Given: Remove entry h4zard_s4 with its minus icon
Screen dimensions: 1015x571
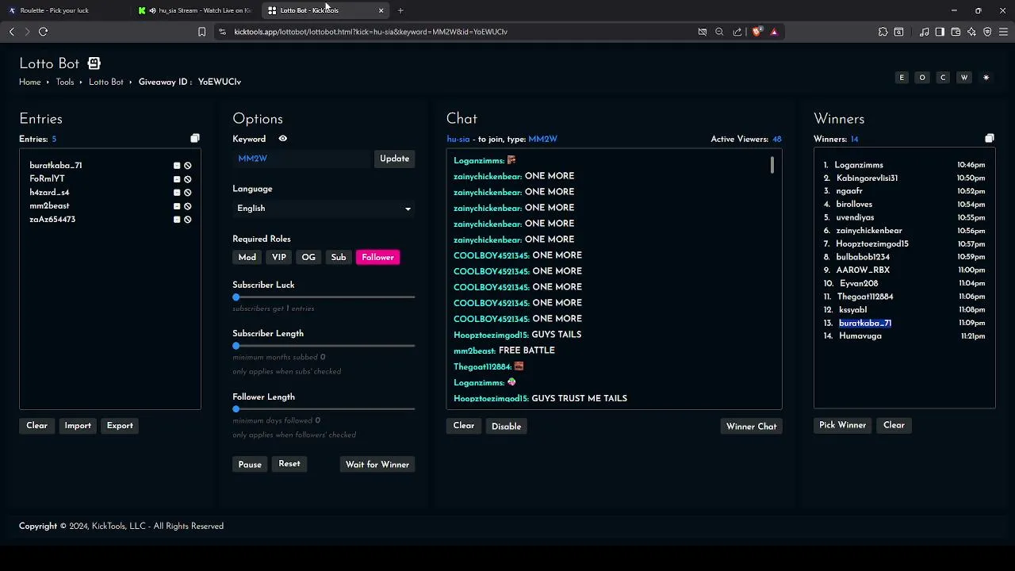Looking at the screenshot, I should coord(177,193).
